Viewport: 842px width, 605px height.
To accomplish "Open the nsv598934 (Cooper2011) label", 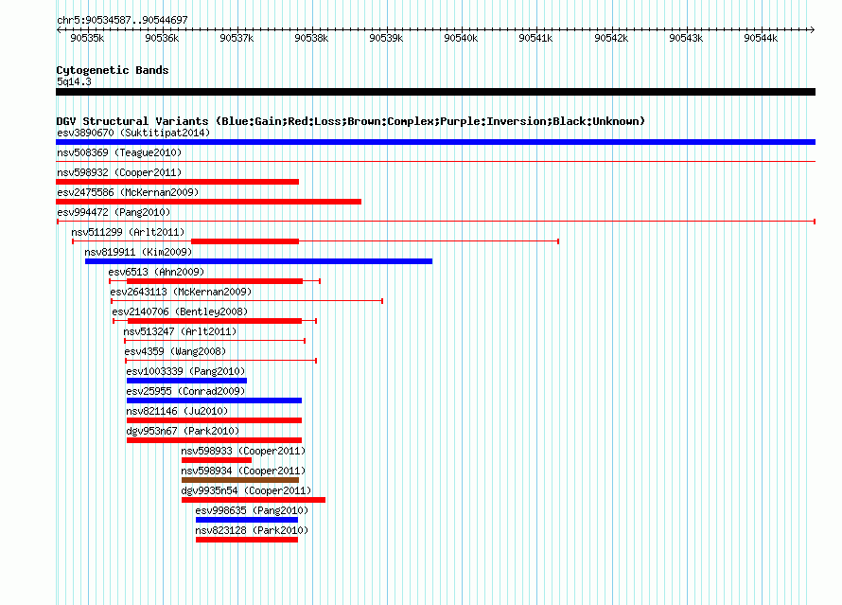I will (243, 471).
